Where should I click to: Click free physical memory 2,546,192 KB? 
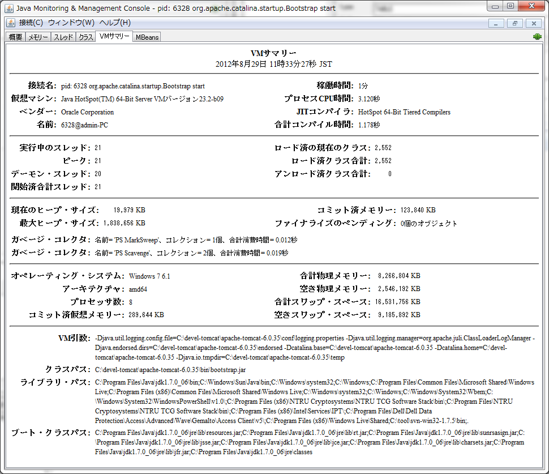coord(399,289)
